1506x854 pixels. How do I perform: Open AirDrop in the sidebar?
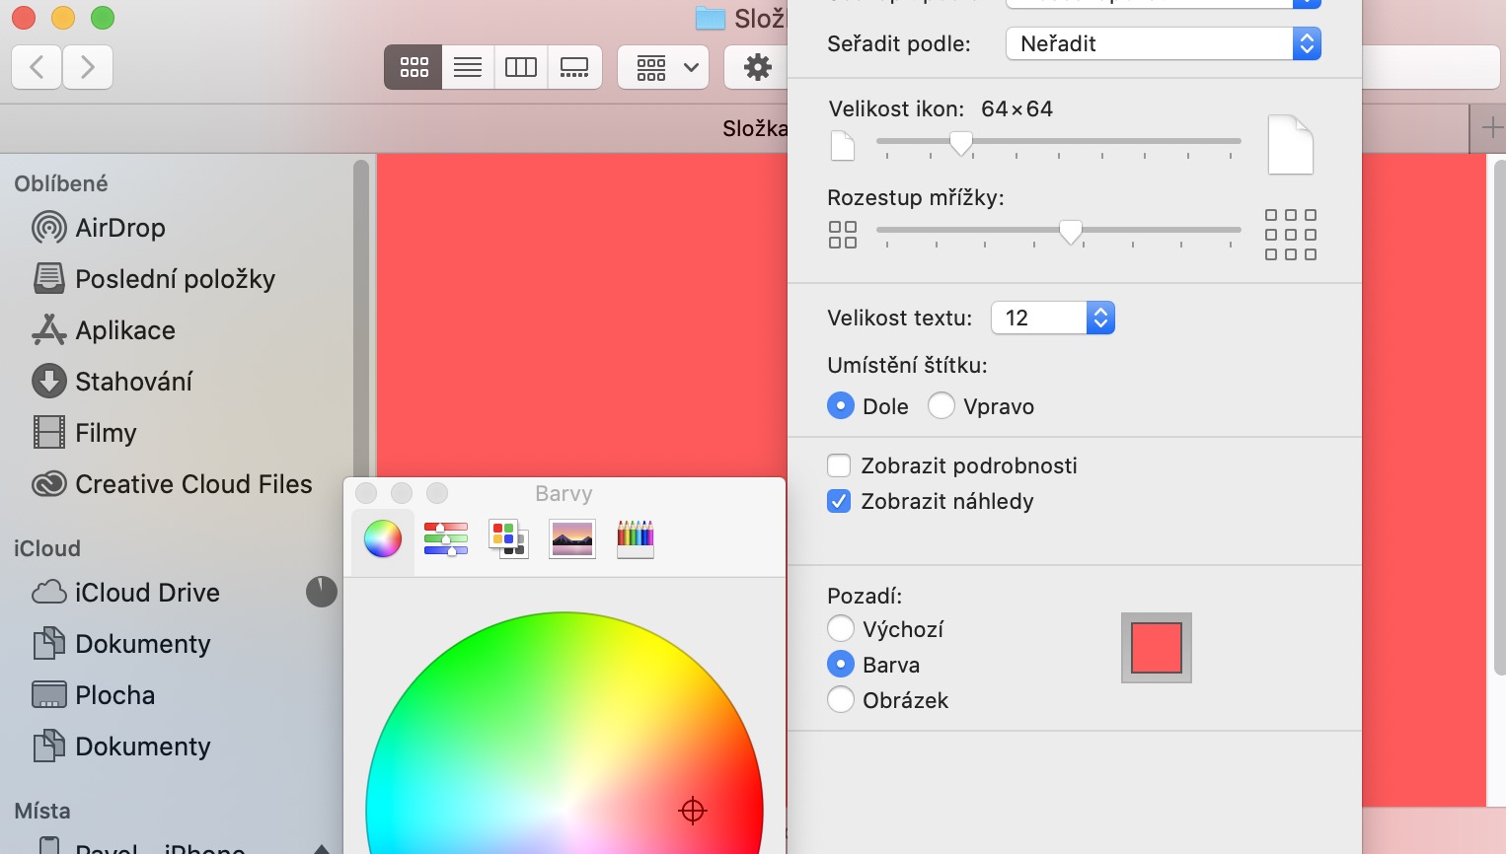tap(120, 228)
